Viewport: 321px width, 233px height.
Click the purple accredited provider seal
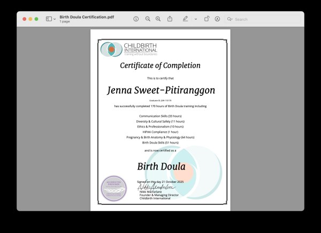(x=113, y=189)
